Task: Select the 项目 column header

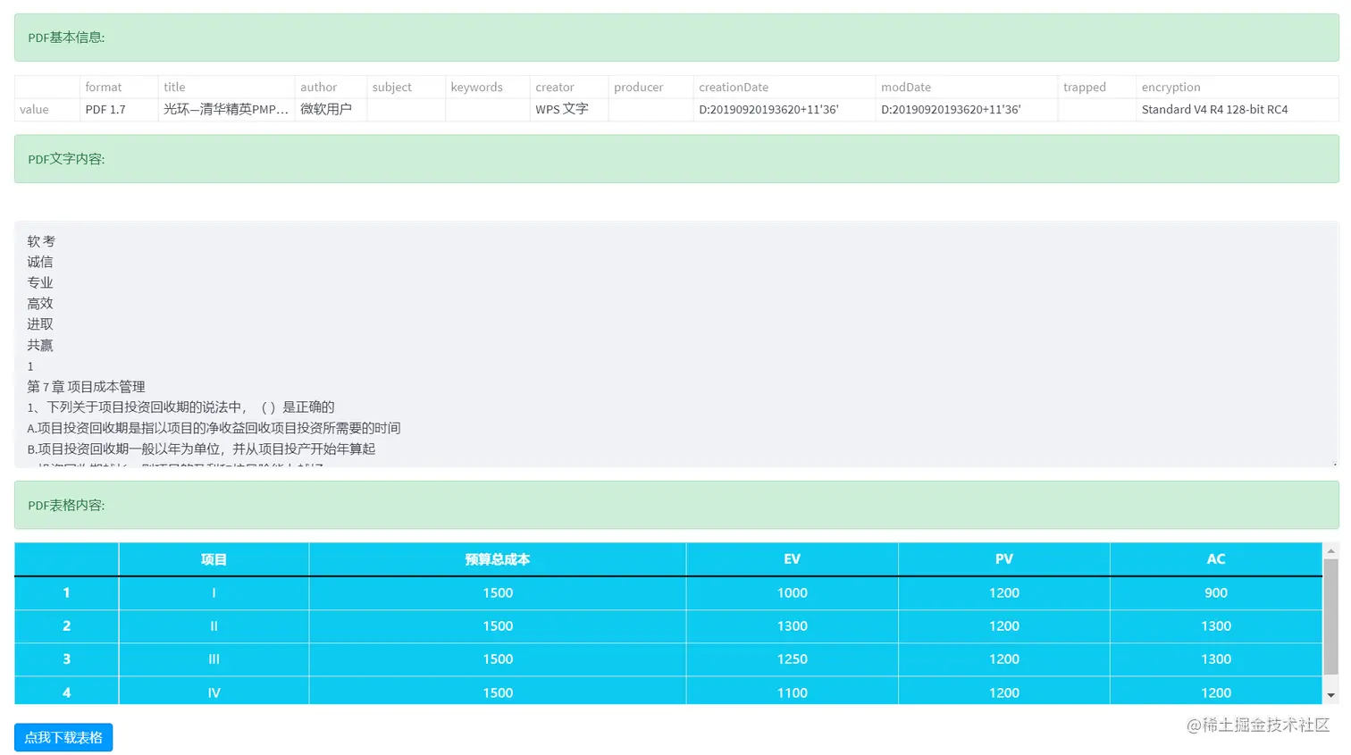Action: tap(214, 559)
